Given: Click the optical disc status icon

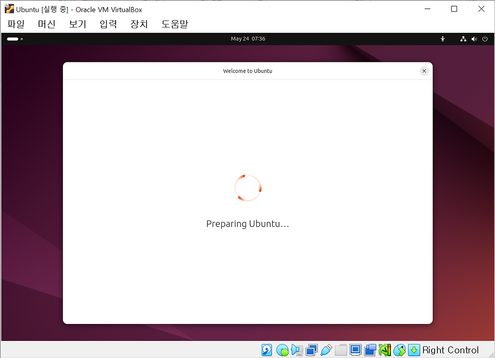Looking at the screenshot, I should [x=282, y=350].
